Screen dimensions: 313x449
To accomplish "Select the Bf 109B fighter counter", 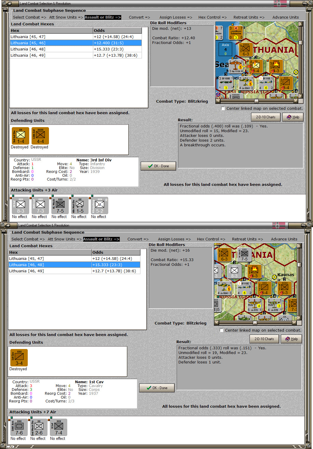I will 226,83.
